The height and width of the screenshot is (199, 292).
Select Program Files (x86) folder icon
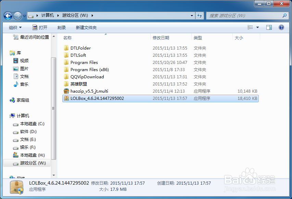click(x=66, y=69)
